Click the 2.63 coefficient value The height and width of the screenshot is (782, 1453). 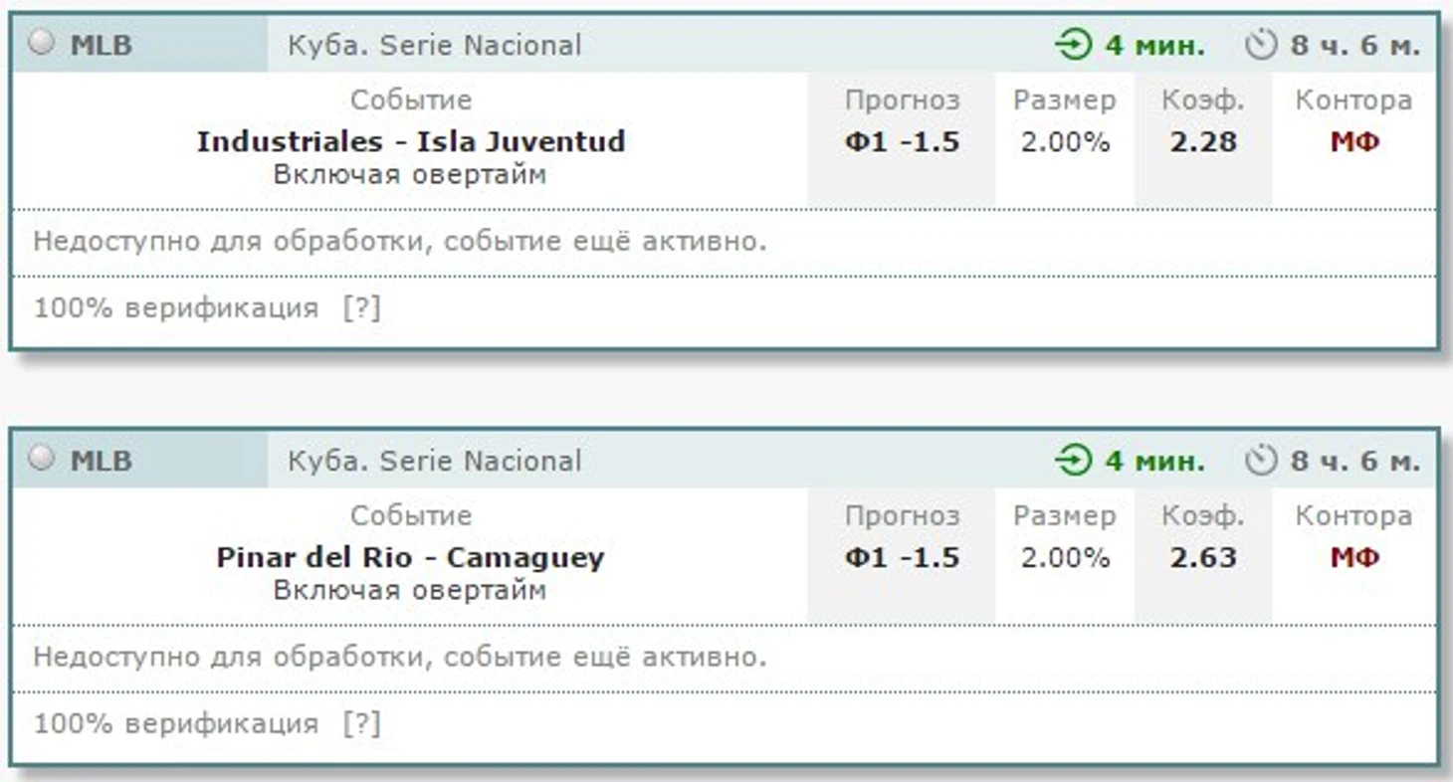coord(1202,558)
